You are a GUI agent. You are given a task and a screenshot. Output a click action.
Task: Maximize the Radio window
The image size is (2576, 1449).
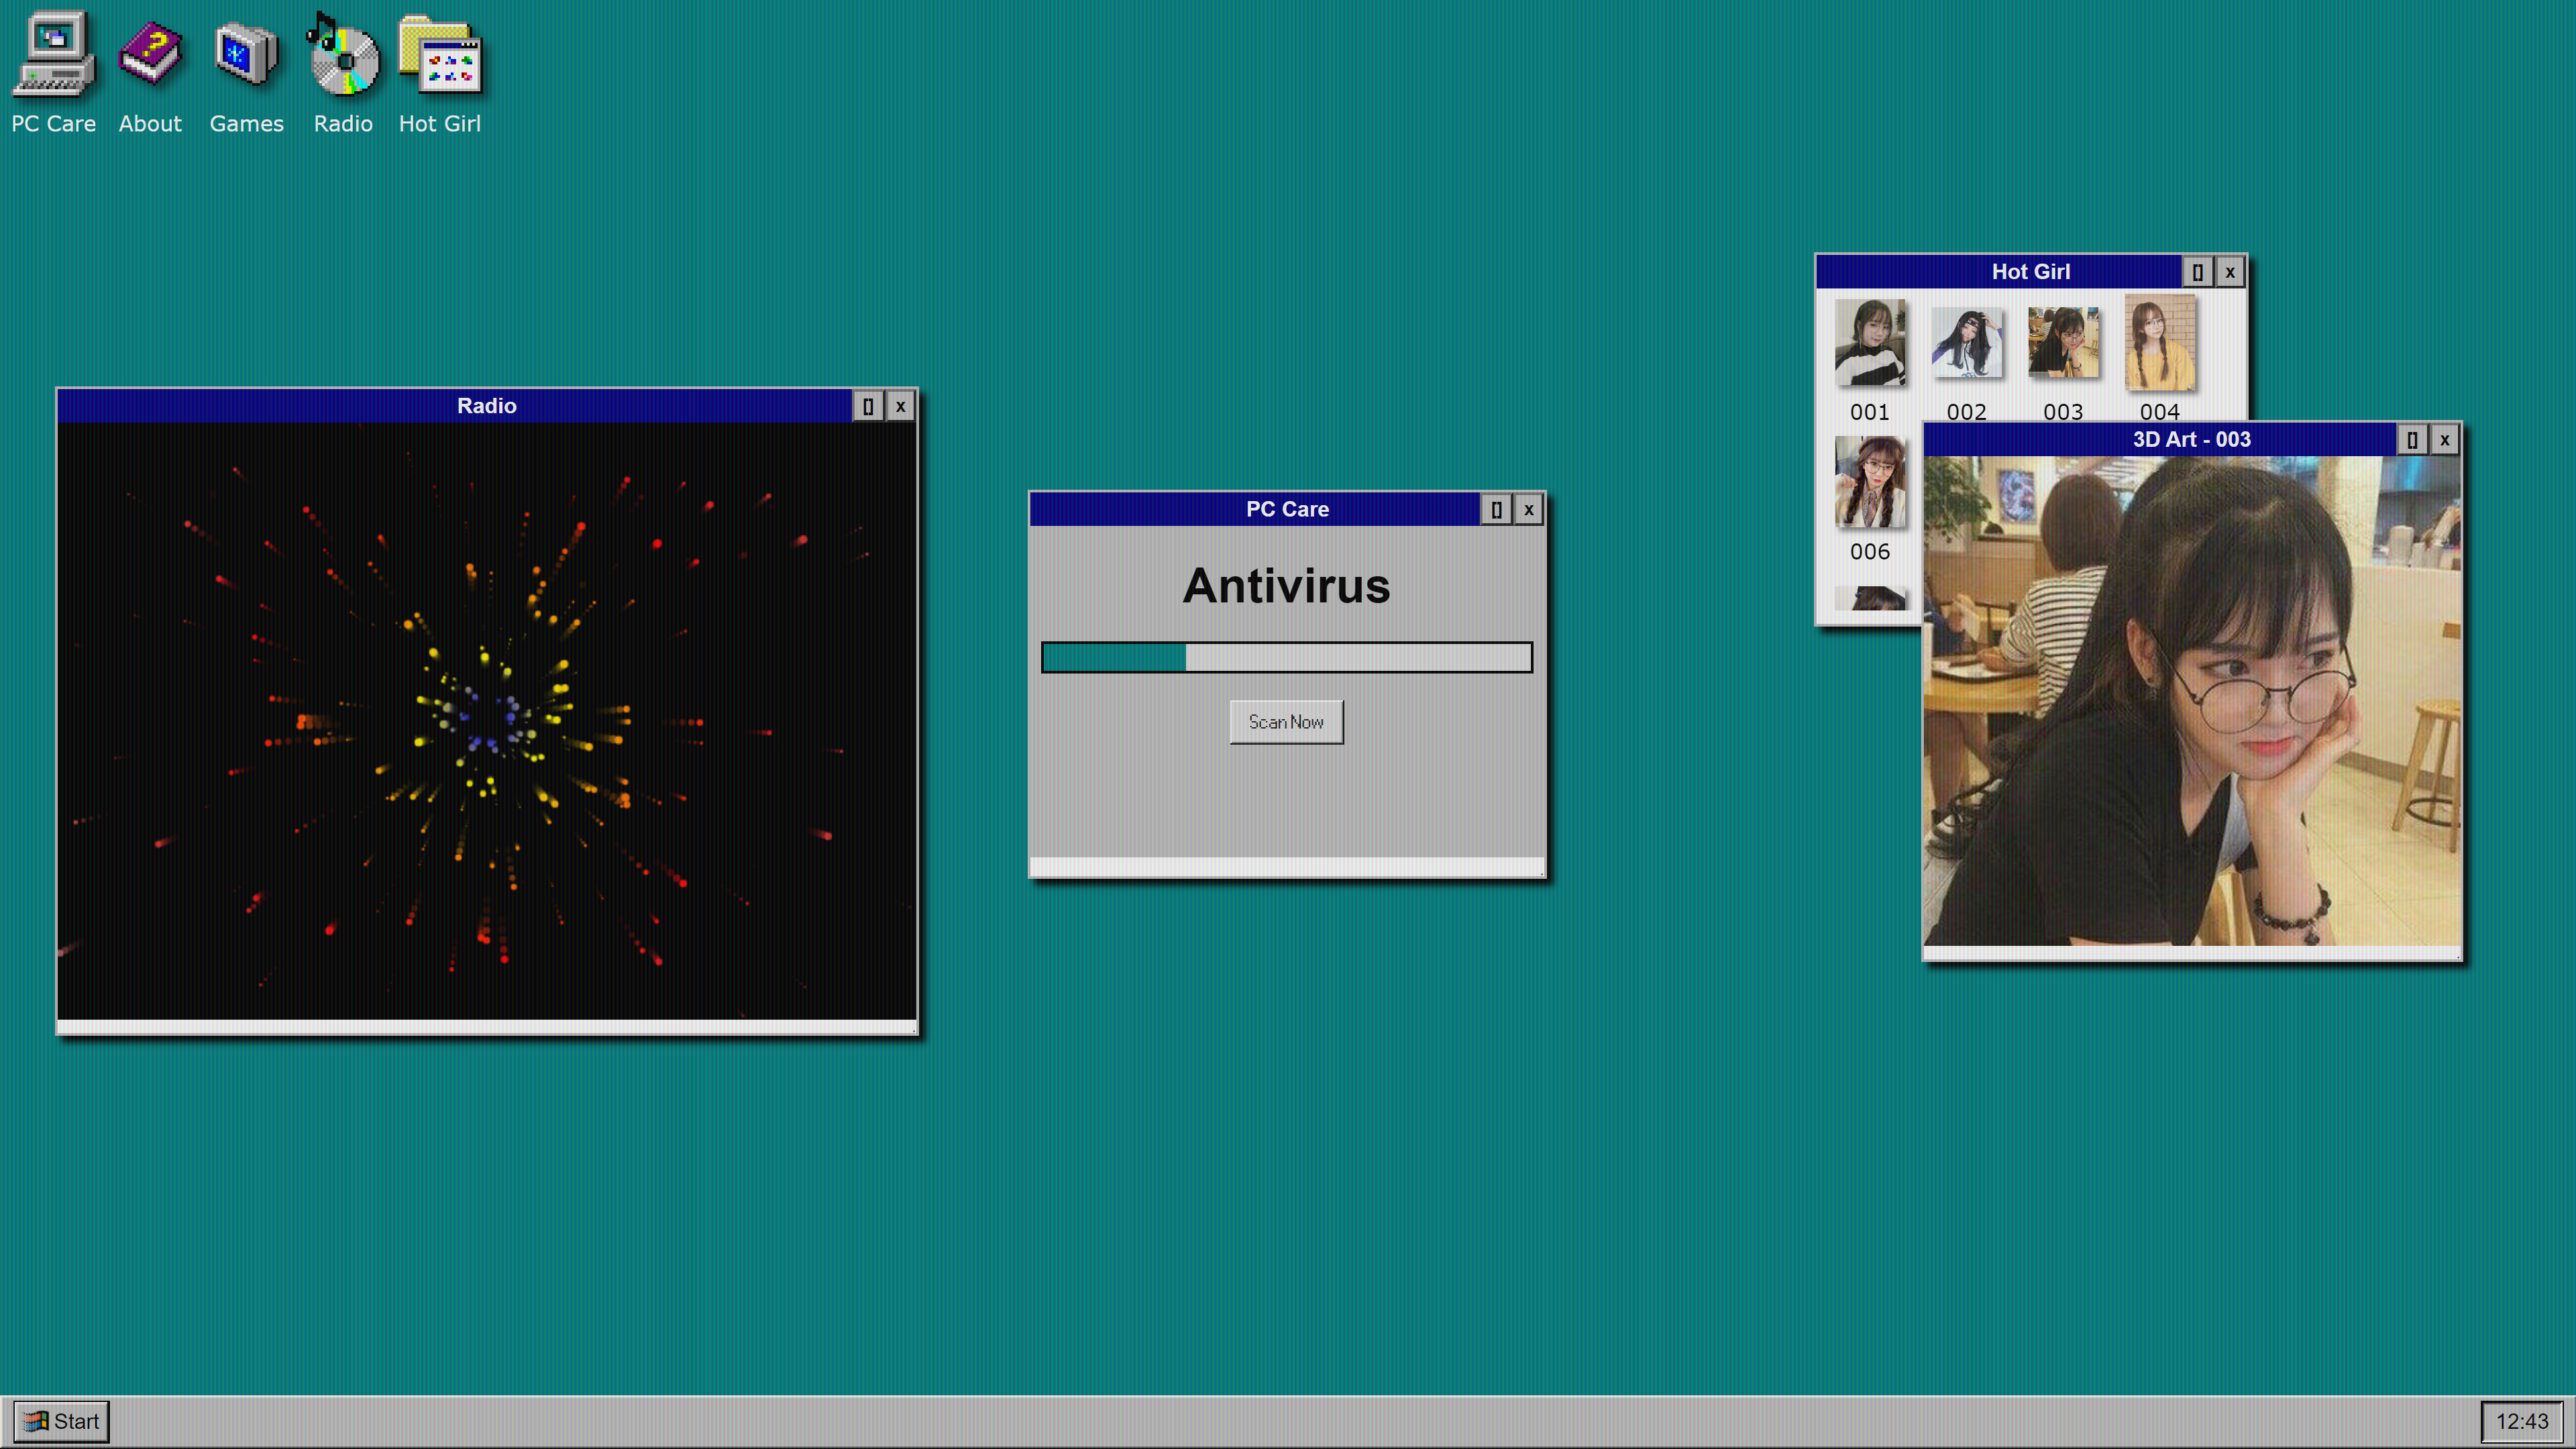click(868, 406)
